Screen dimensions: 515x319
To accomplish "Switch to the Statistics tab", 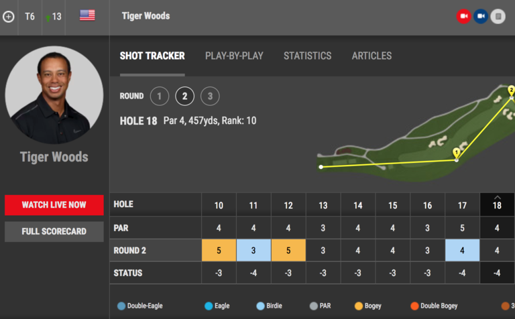I will [307, 56].
